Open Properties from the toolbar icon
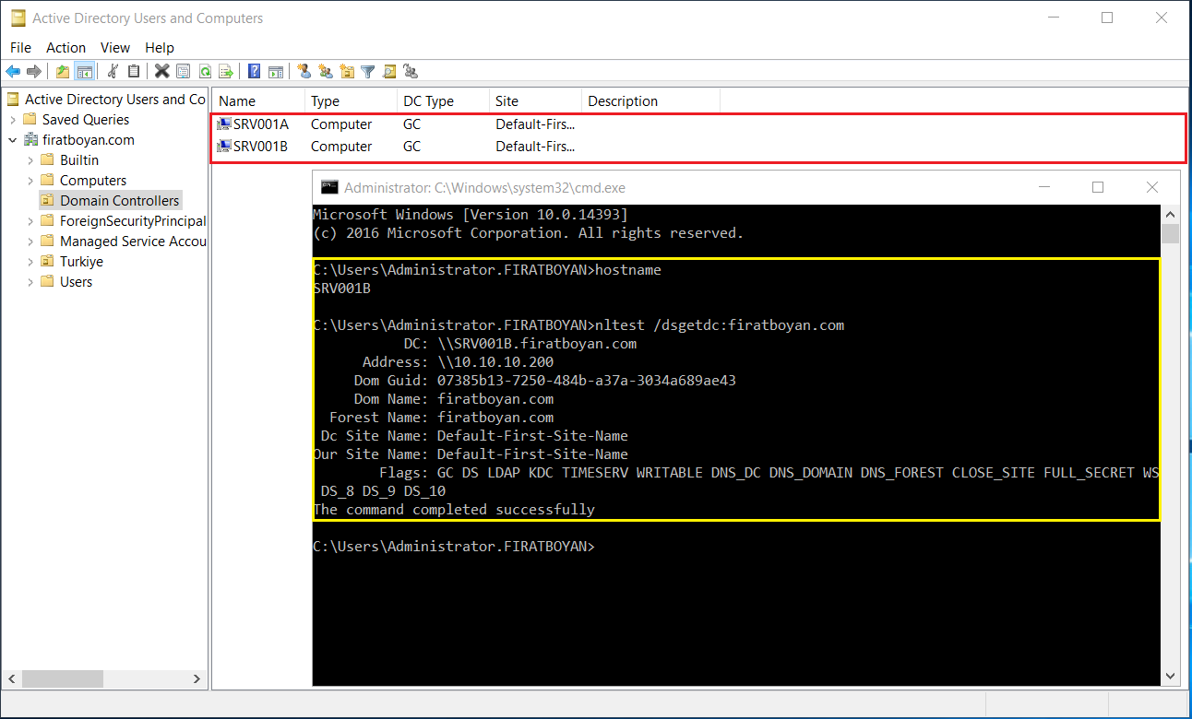The height and width of the screenshot is (719, 1192). pos(183,71)
